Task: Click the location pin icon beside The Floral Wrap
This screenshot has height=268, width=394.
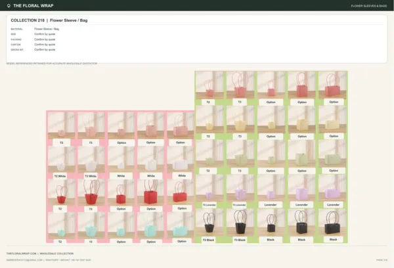Action: (9, 6)
